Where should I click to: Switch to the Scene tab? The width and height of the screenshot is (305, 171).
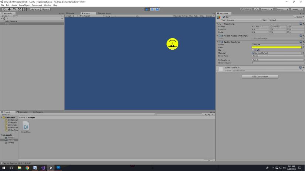70,13
